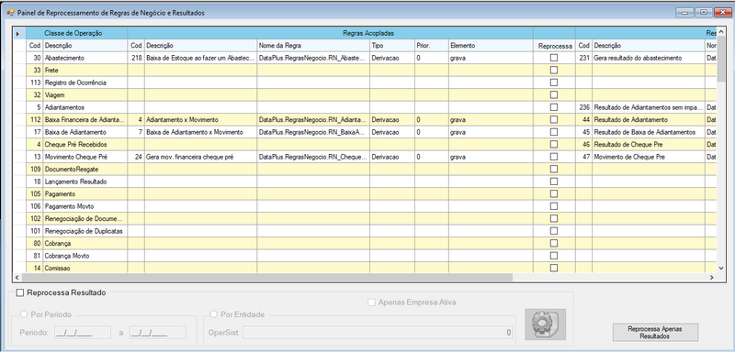Click horizontal scrollbar right arrow
Screen dimensions: 735x352
pos(711,277)
